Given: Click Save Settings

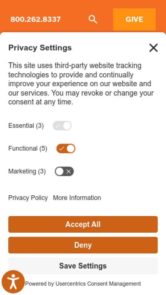Looking at the screenshot, I should point(83,266).
